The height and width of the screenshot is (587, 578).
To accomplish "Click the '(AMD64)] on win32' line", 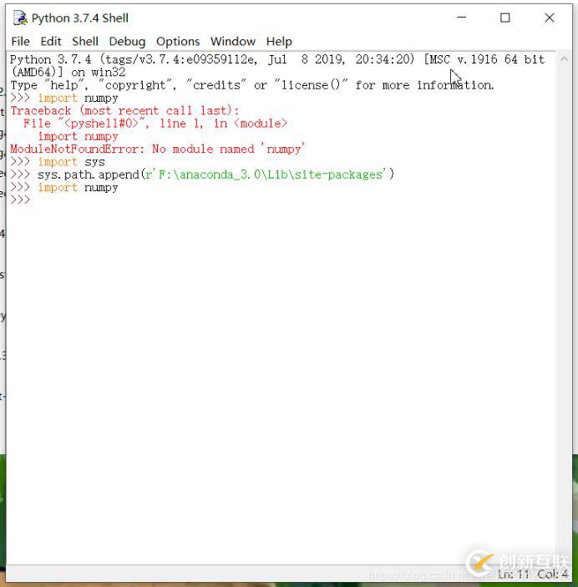I will coord(68,72).
